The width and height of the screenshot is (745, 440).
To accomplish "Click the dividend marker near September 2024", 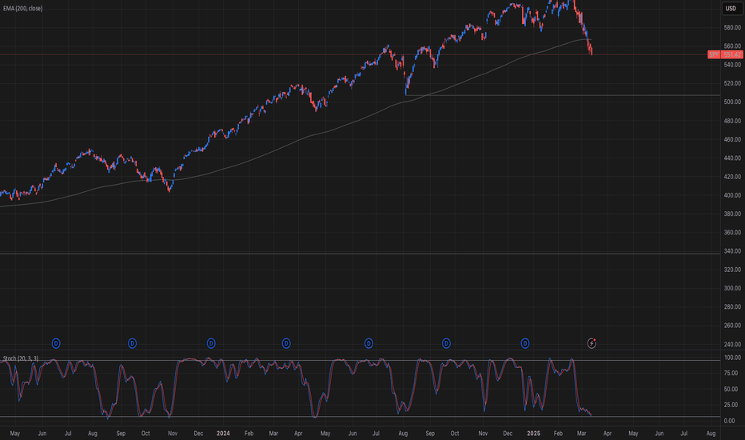I will click(x=446, y=343).
